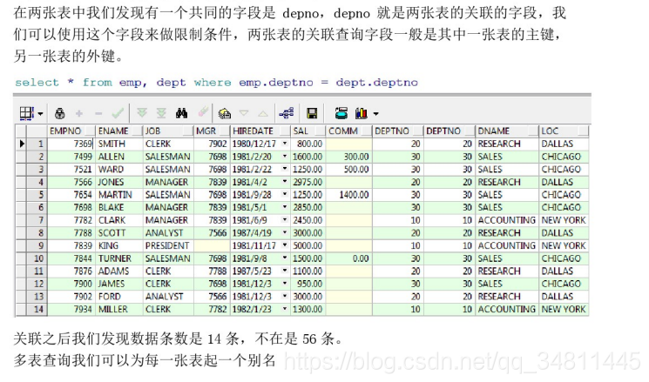Click the MGR column header

pos(212,131)
